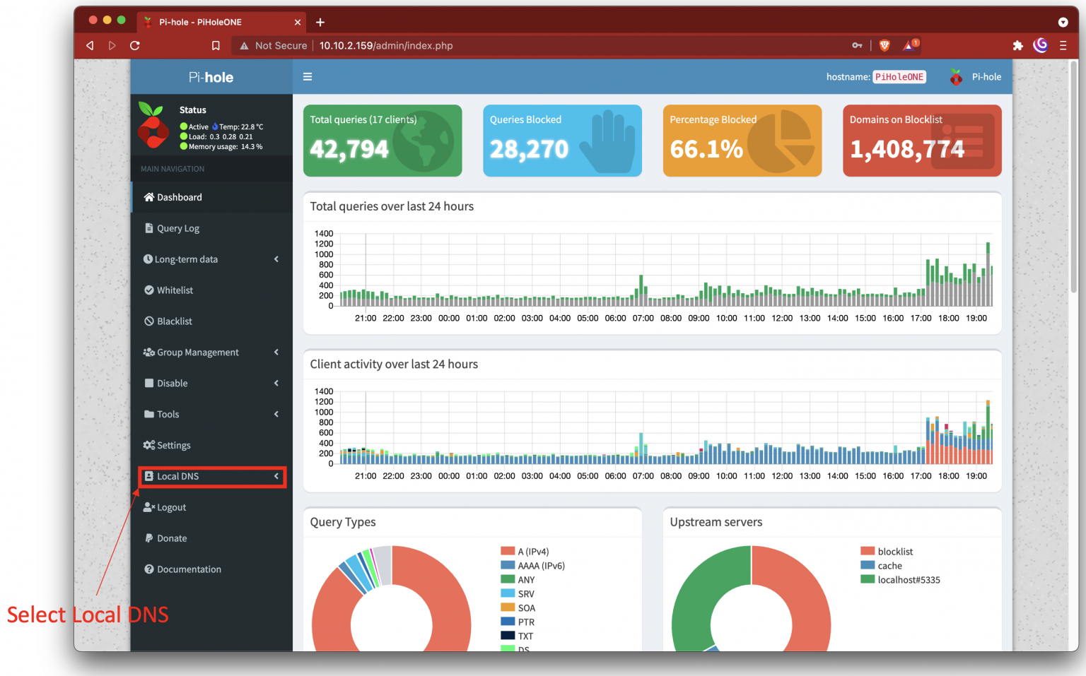
Task: Click the Settings gear icon
Action: [x=148, y=445]
